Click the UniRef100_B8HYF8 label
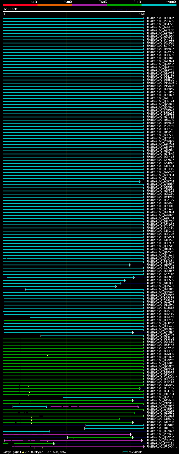 point(161,320)
